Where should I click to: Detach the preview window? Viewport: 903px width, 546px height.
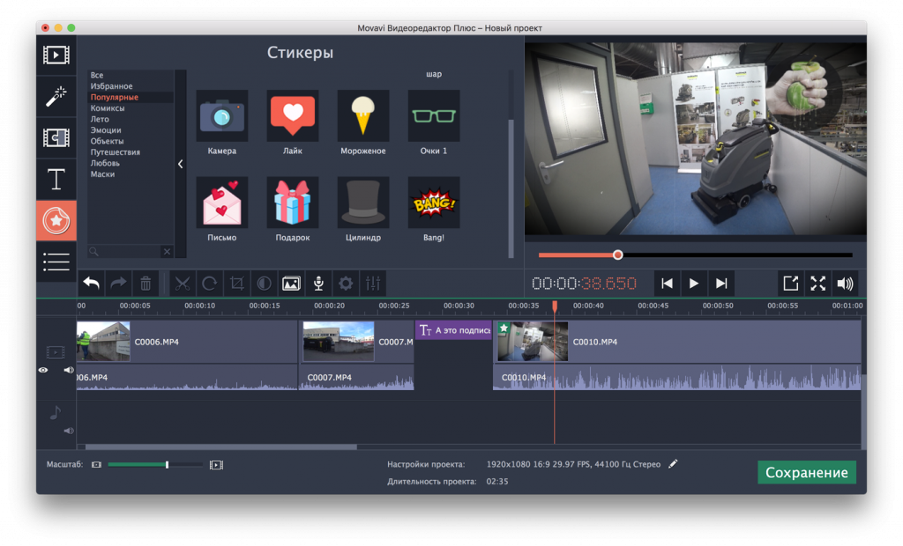791,283
